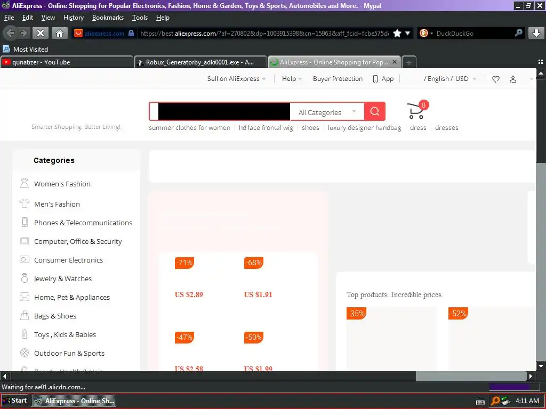The image size is (546, 409).
Task: Open the Phones & Telecommunications category
Action: point(83,223)
